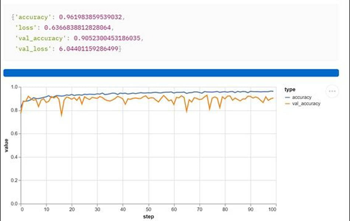Click the legend title 'type'

click(290, 90)
